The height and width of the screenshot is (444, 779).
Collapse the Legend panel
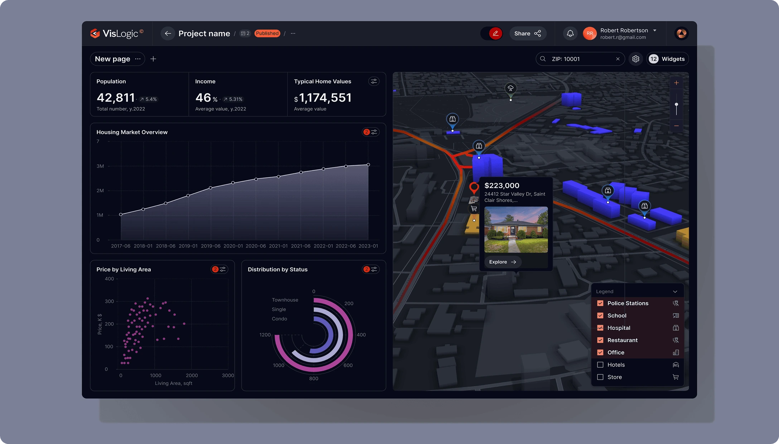point(675,291)
